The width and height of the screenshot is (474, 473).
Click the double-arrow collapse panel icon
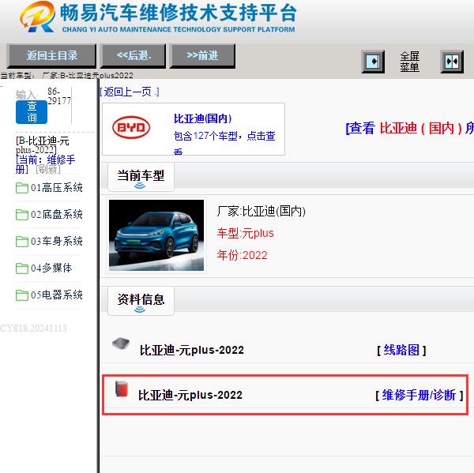(452, 62)
